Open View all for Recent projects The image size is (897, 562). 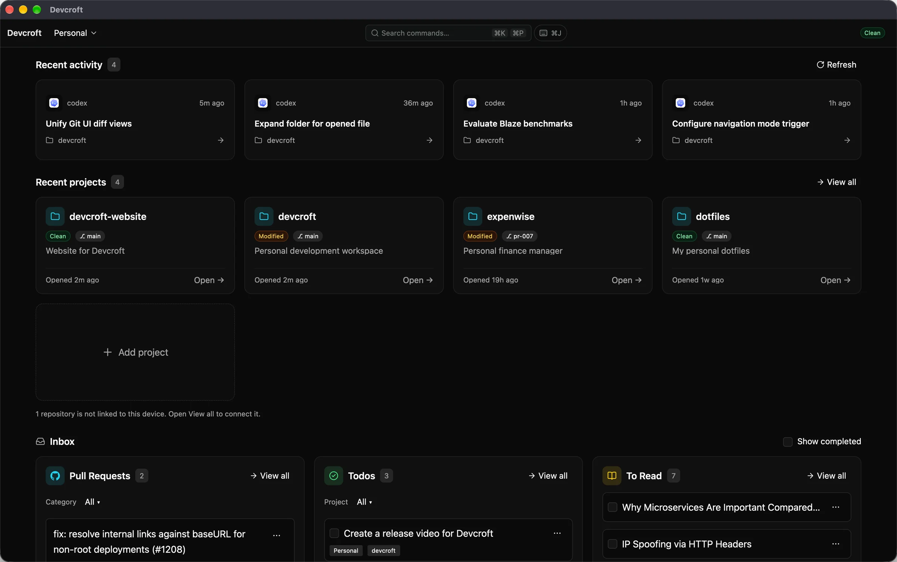(836, 182)
